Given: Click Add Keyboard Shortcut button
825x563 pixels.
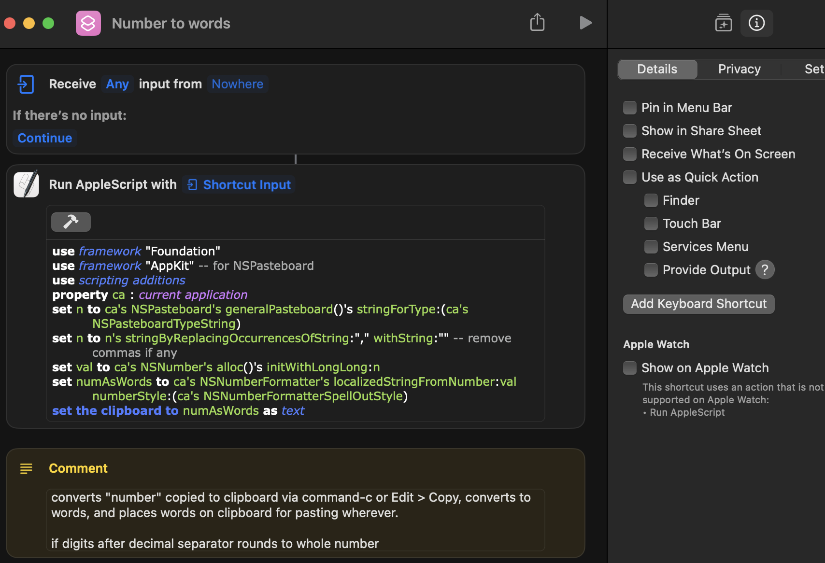Looking at the screenshot, I should (x=698, y=304).
